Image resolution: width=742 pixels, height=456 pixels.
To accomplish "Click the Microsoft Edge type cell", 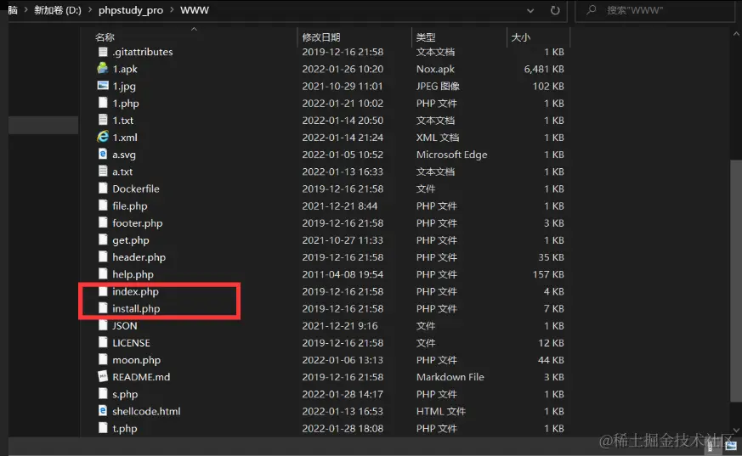I will [x=451, y=155].
